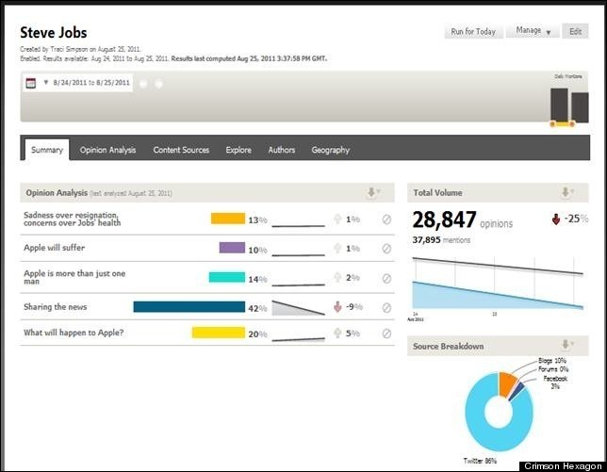This screenshot has width=607, height=472.
Task: Click the up arrow in Apple will suffer row
Action: point(337,248)
